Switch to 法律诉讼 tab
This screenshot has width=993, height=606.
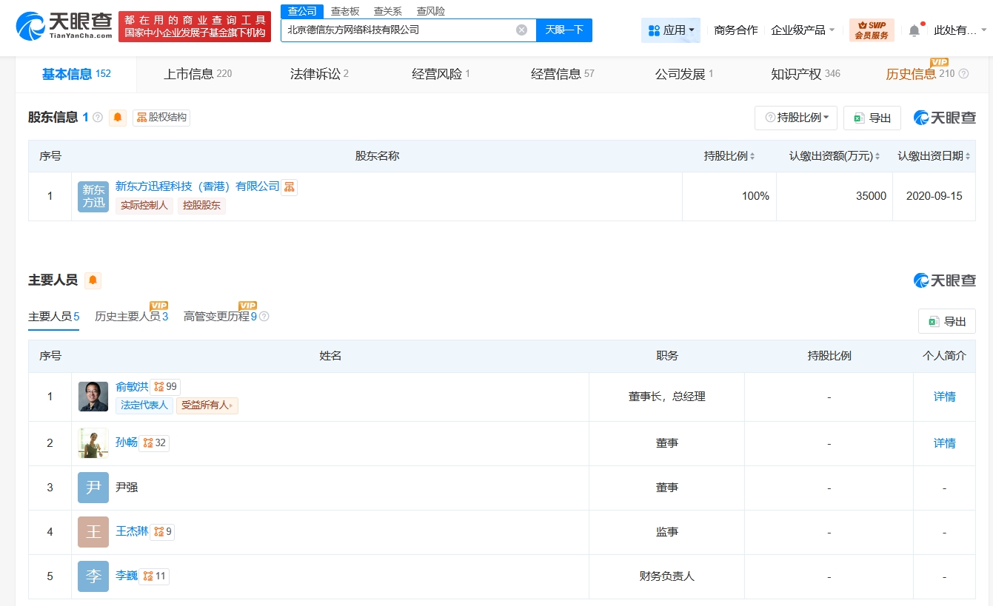319,74
